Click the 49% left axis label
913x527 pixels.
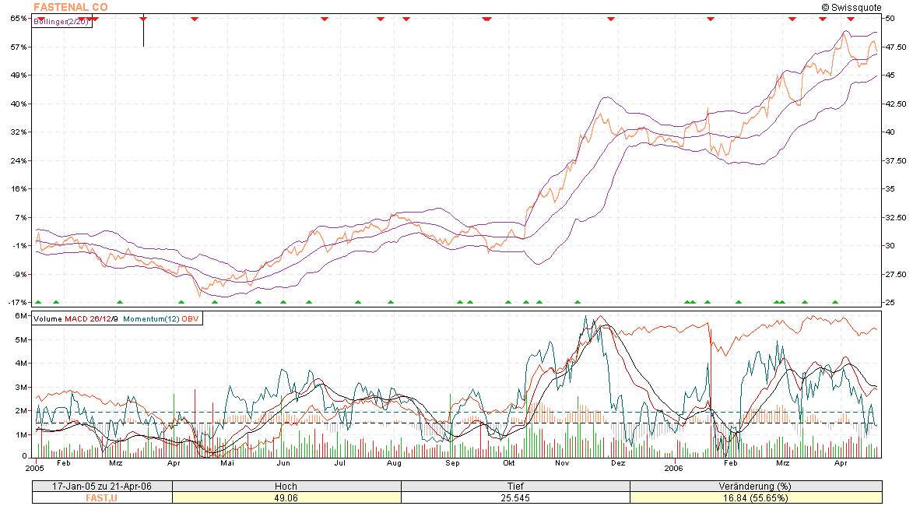pos(19,76)
